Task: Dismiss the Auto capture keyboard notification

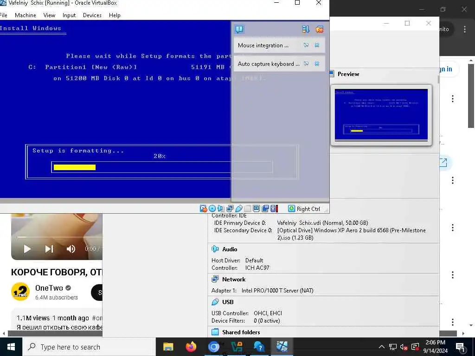Action: tap(317, 64)
